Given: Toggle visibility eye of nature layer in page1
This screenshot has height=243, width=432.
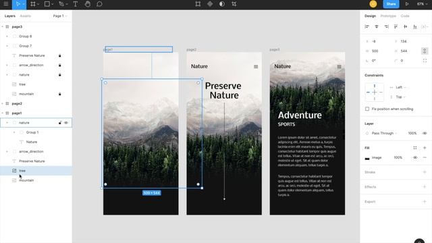Looking at the screenshot, I should [66, 123].
